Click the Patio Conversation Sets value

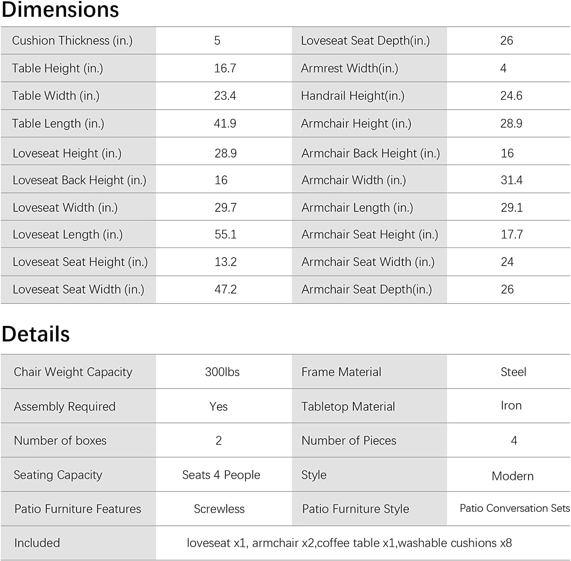(515, 508)
